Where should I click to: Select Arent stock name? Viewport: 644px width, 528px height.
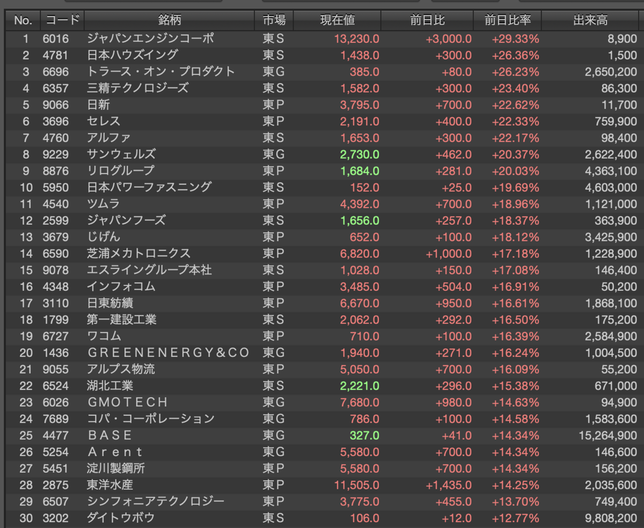click(115, 452)
